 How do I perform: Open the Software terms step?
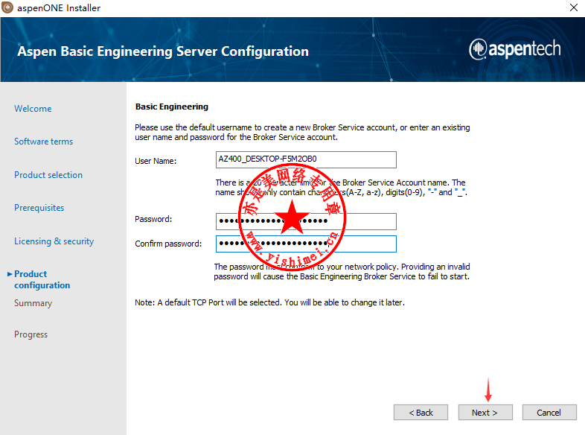[44, 142]
